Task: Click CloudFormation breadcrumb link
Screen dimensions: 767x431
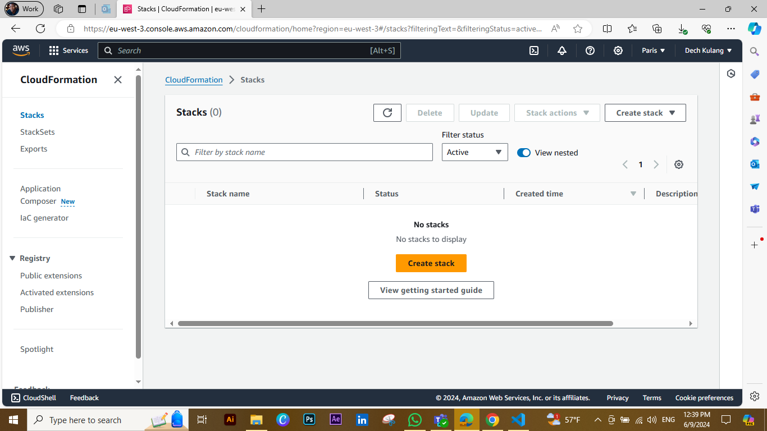Action: coord(194,80)
